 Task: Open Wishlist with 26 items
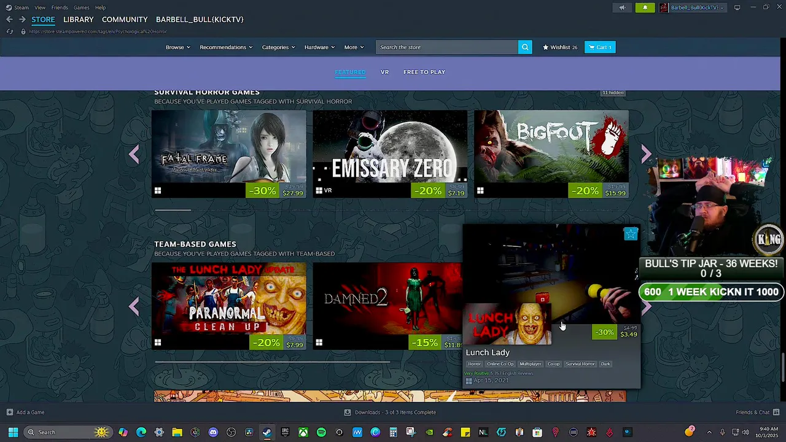pos(560,47)
